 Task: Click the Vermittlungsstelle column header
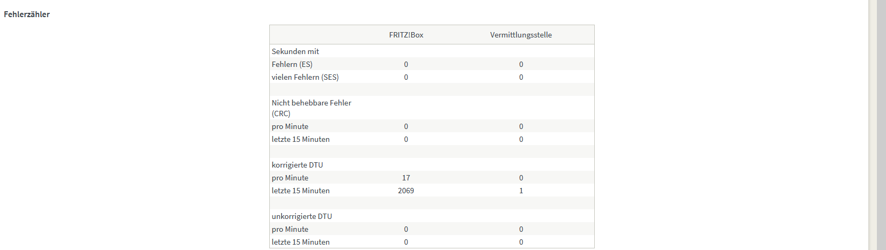coord(520,35)
